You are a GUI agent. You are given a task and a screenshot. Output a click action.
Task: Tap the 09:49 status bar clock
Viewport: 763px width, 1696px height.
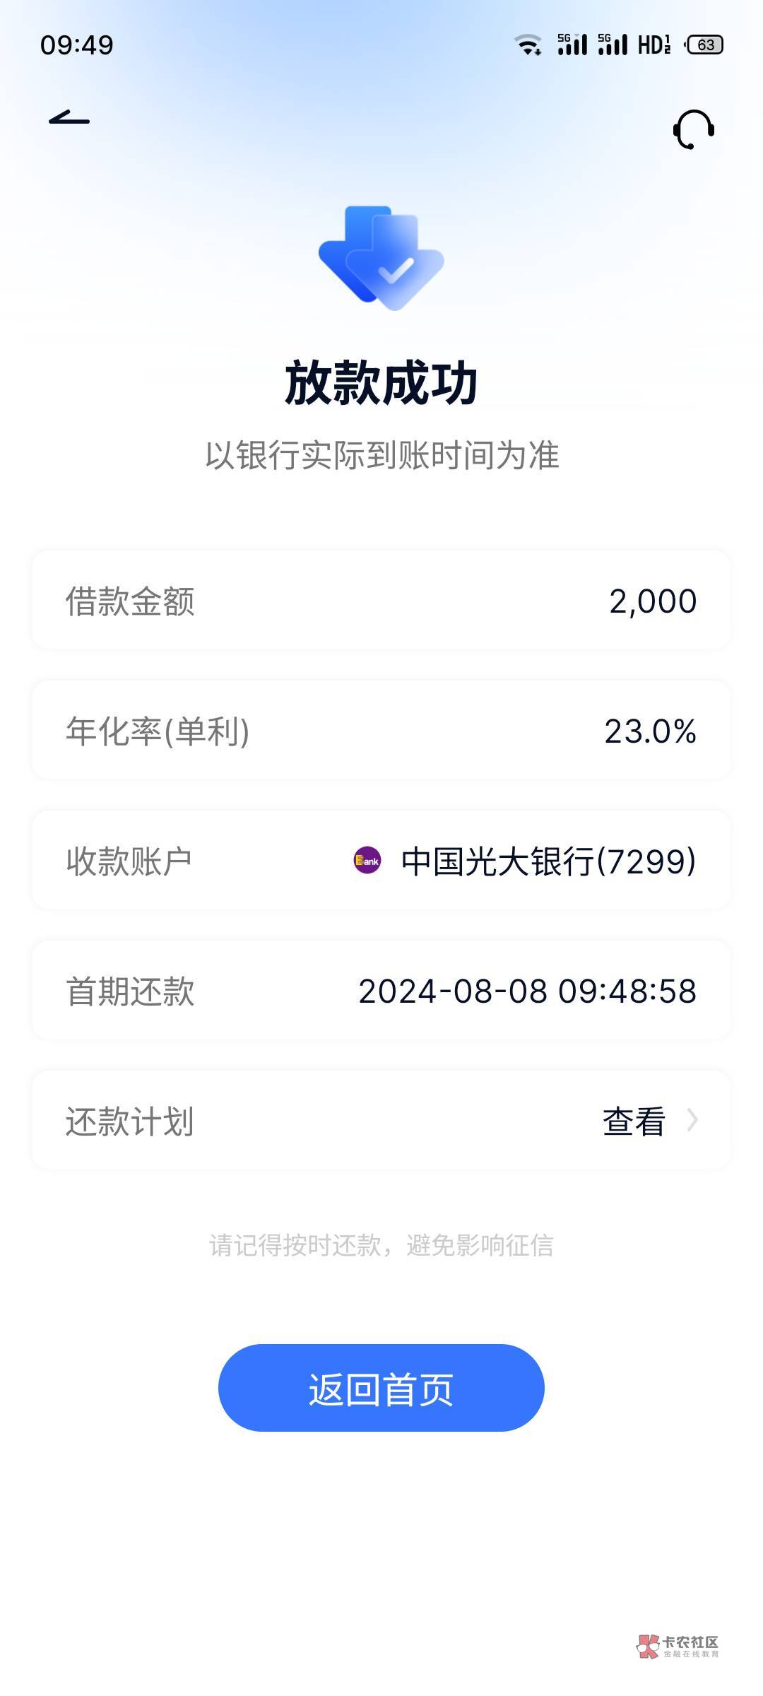[x=77, y=45]
